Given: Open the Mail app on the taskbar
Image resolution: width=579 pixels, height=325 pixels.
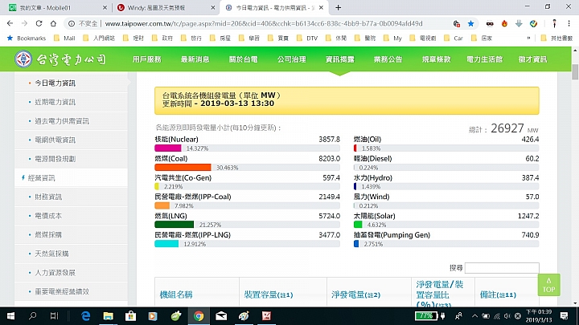Looking at the screenshot, I should [x=221, y=316].
